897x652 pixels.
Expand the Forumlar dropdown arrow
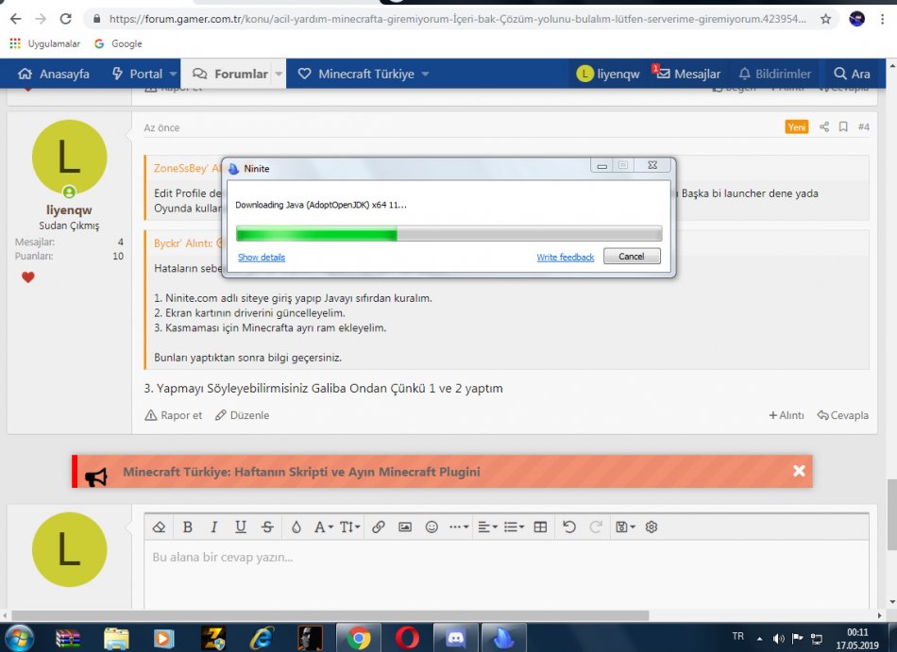click(x=279, y=74)
